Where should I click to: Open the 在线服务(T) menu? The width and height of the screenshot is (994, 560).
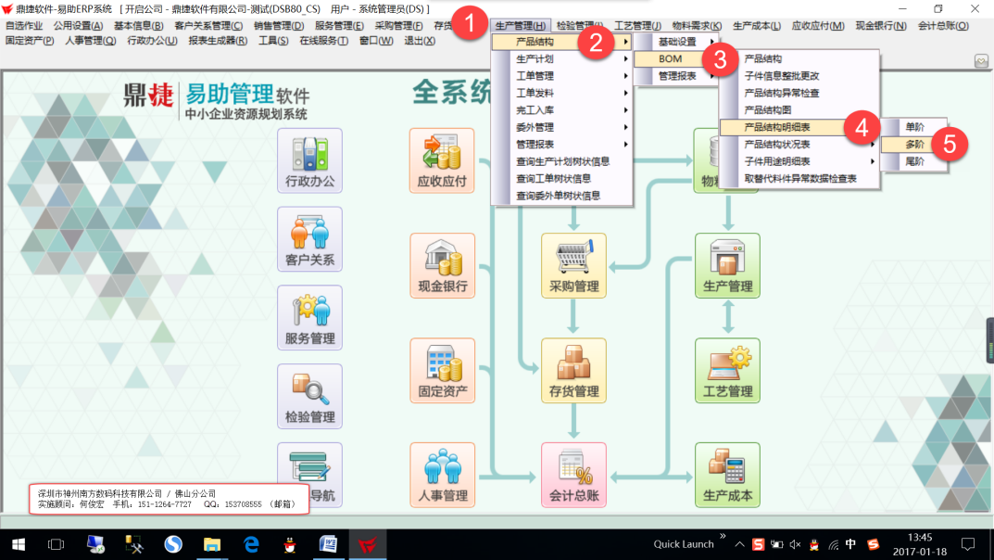(x=323, y=41)
